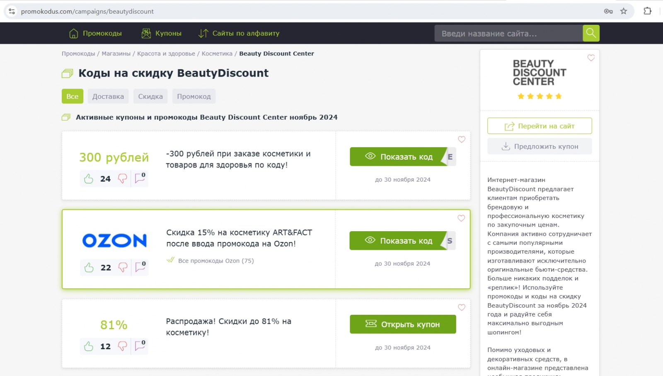Viewport: 663px width, 376px height.
Task: Rate the store with the five-star rating
Action: (x=540, y=96)
